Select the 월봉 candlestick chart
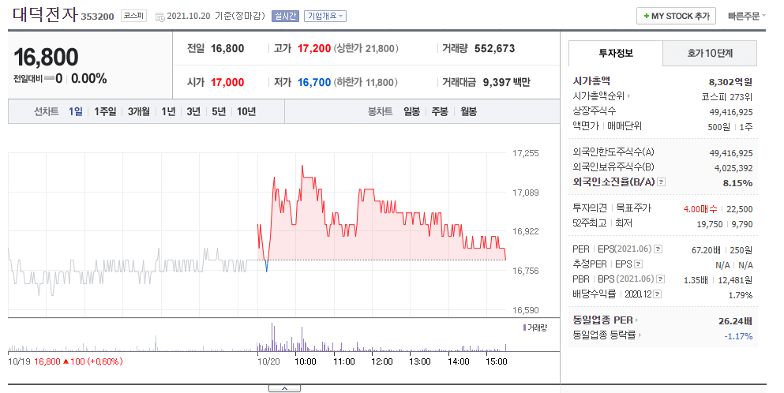 [x=468, y=111]
